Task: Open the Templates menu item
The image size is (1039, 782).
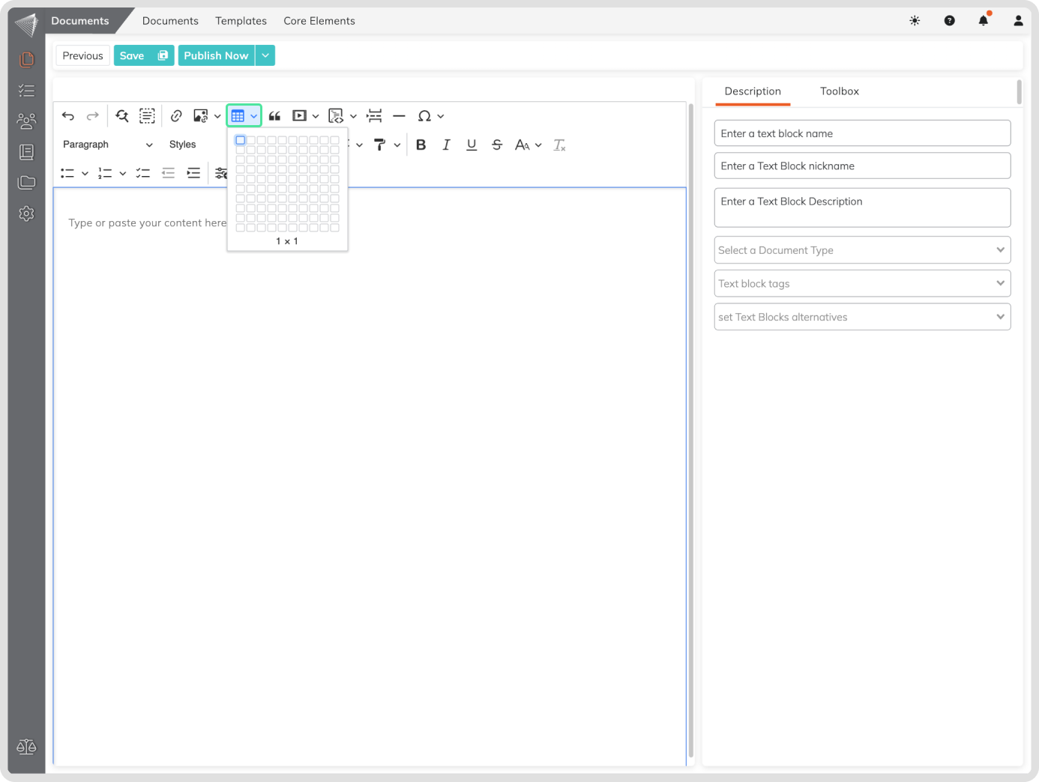Action: tap(241, 21)
